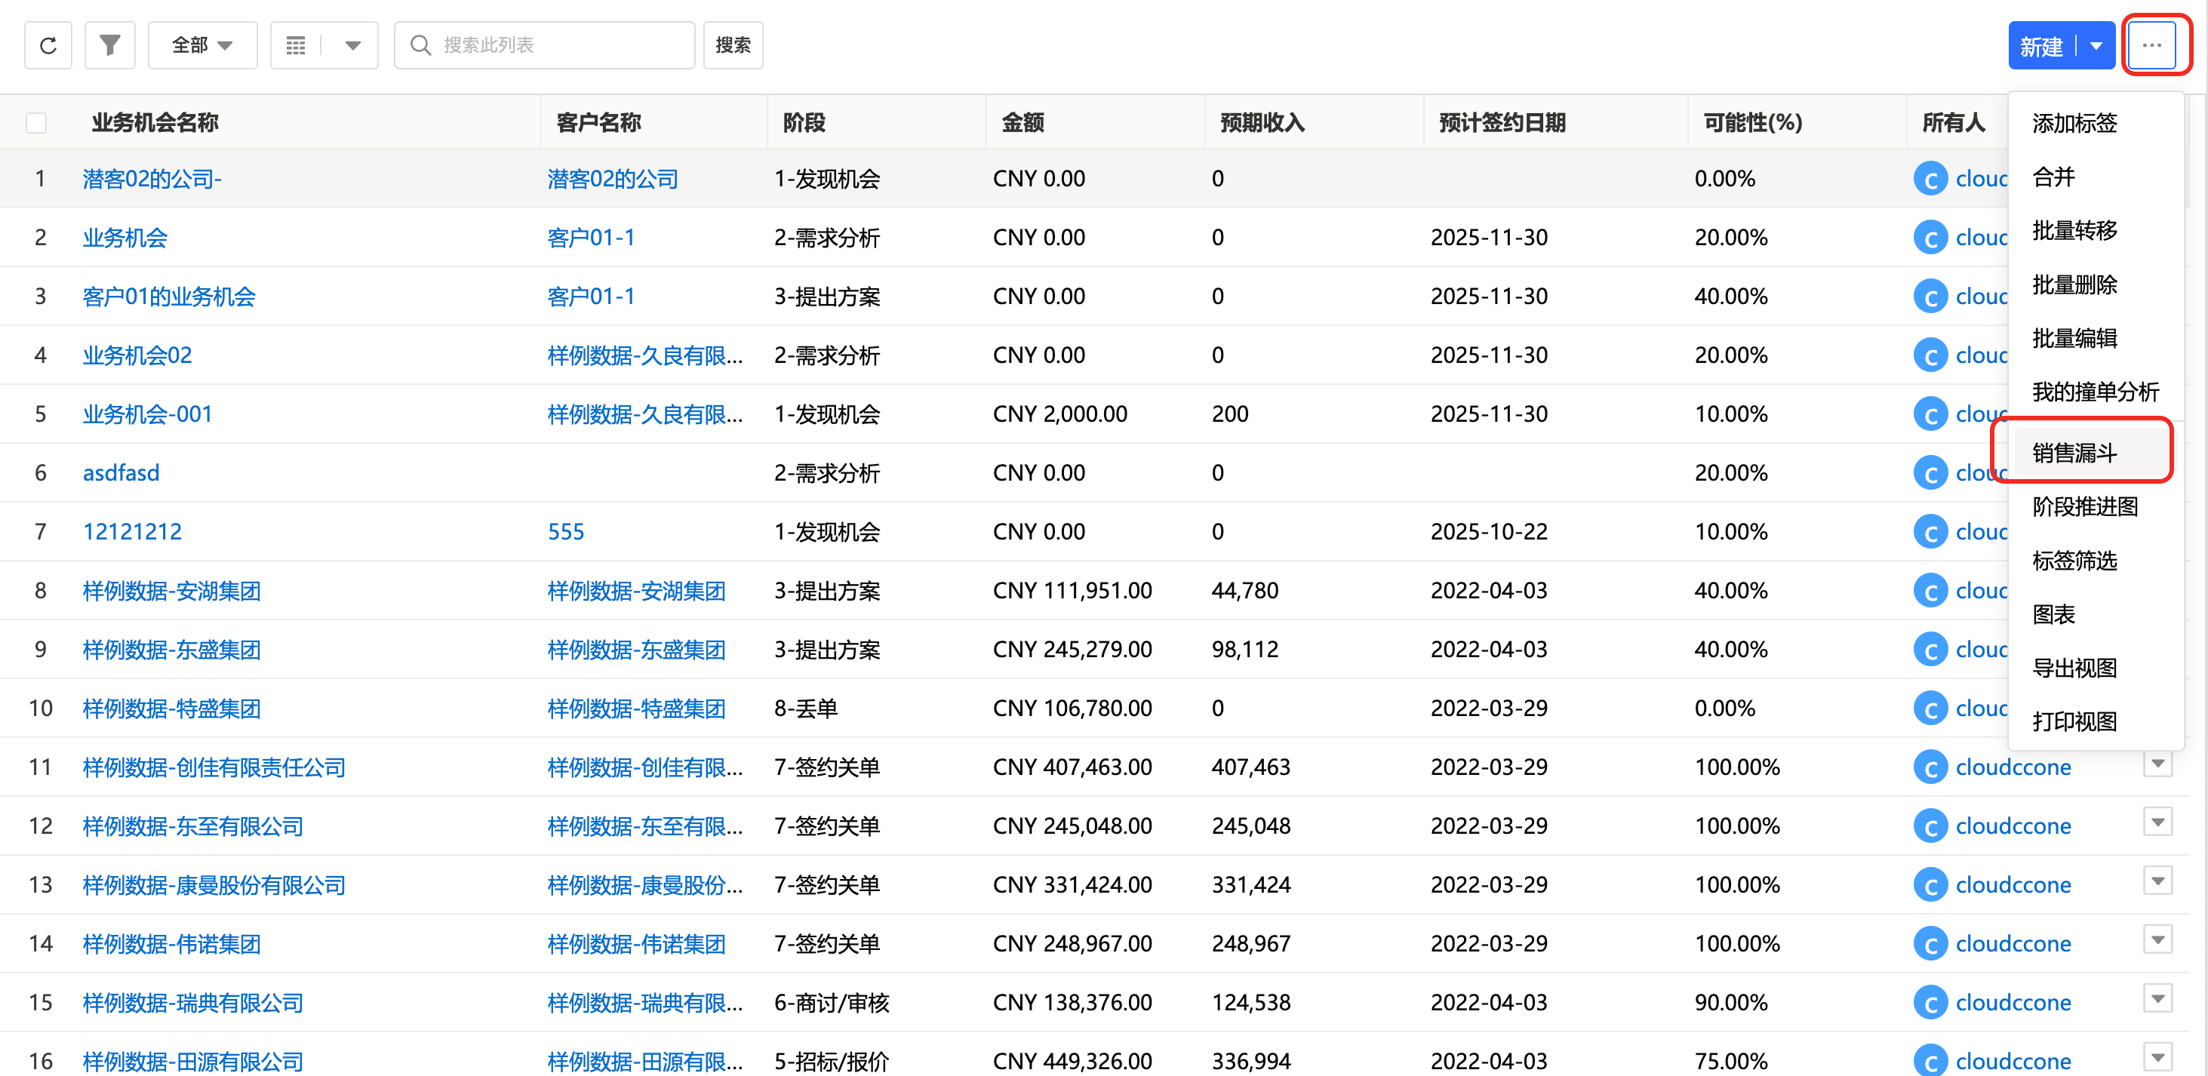Open the 新建 button dropdown arrow
Viewport: 2208px width, 1076px height.
click(2096, 45)
